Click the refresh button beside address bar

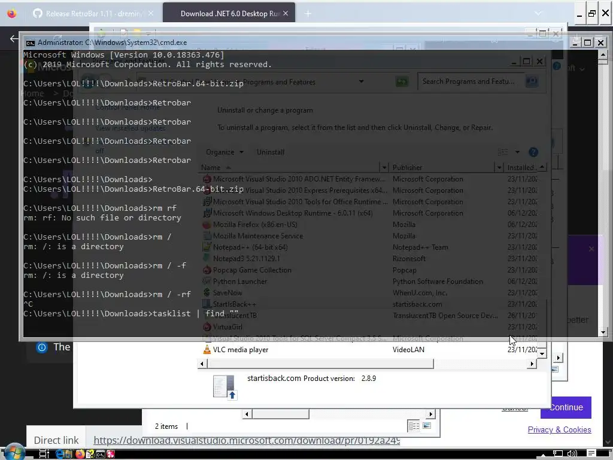(x=402, y=81)
